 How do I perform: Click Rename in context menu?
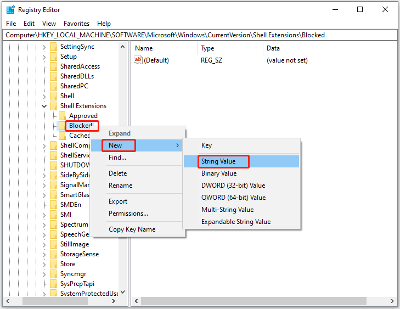(137, 186)
